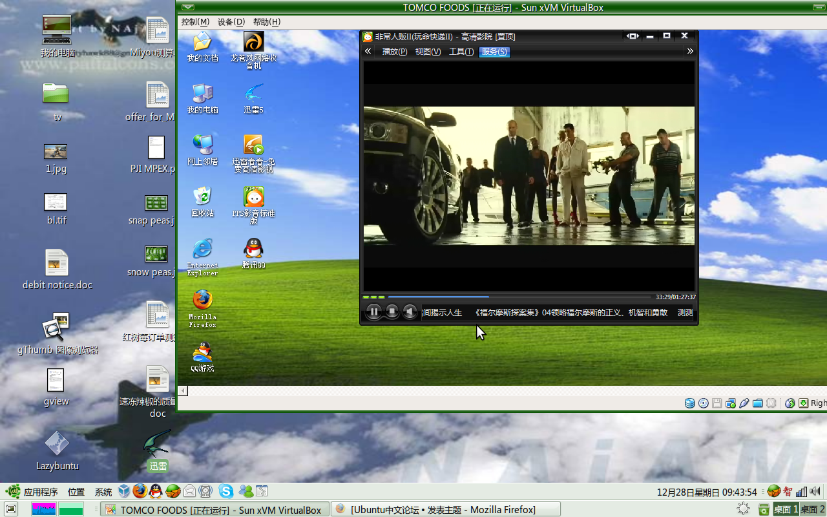Image resolution: width=827 pixels, height=517 pixels.
Task: Launch VirtualBox from panel launcher
Action: coord(124,491)
